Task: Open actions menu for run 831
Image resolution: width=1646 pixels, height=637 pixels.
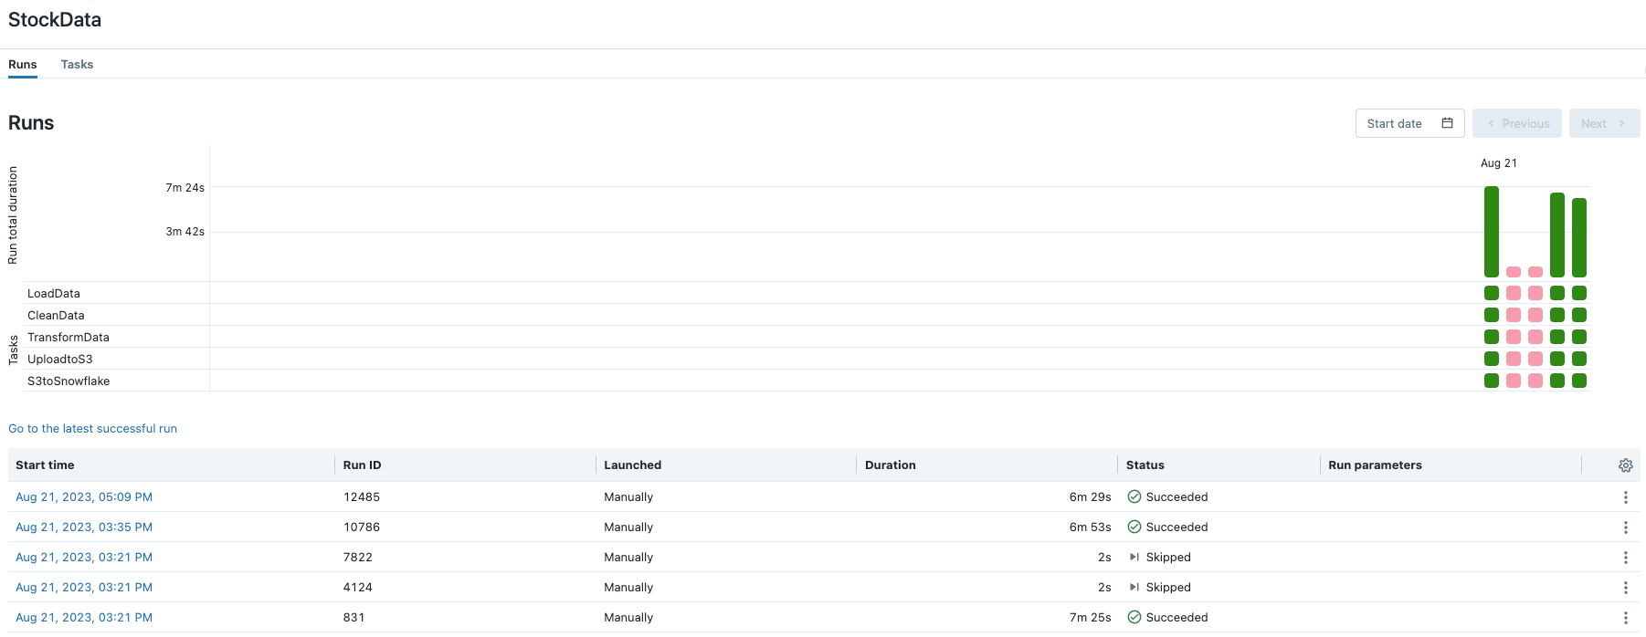Action: (x=1625, y=618)
